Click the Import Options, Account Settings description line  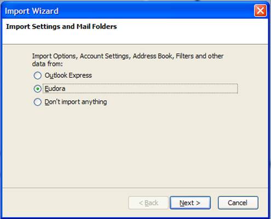[x=128, y=56]
